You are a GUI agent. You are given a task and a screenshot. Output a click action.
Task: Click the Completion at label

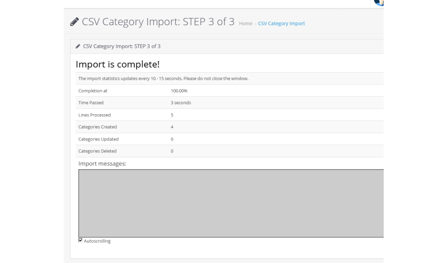93,90
